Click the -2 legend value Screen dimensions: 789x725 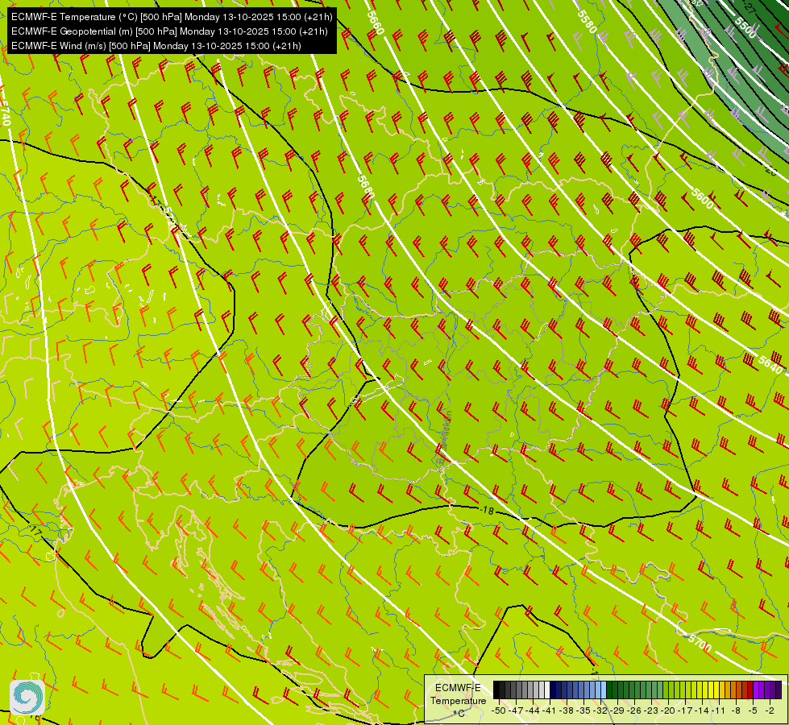tap(770, 710)
